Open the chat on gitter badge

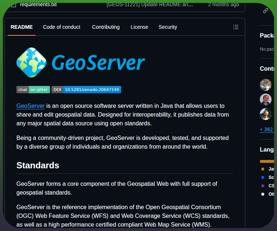tap(33, 90)
